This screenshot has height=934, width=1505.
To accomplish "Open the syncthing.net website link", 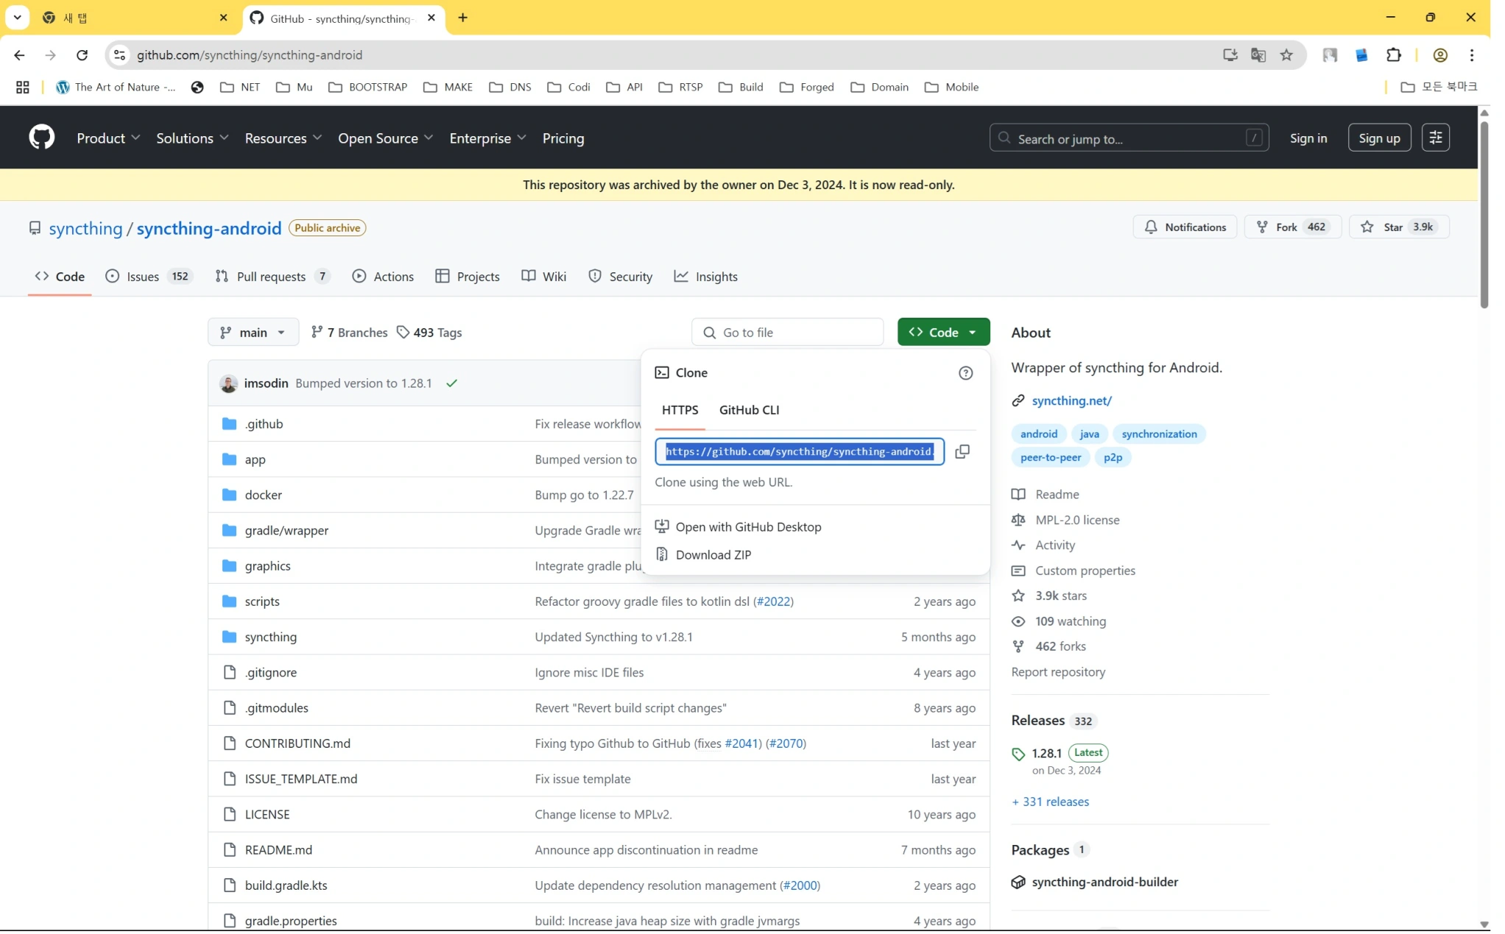I will tap(1071, 401).
